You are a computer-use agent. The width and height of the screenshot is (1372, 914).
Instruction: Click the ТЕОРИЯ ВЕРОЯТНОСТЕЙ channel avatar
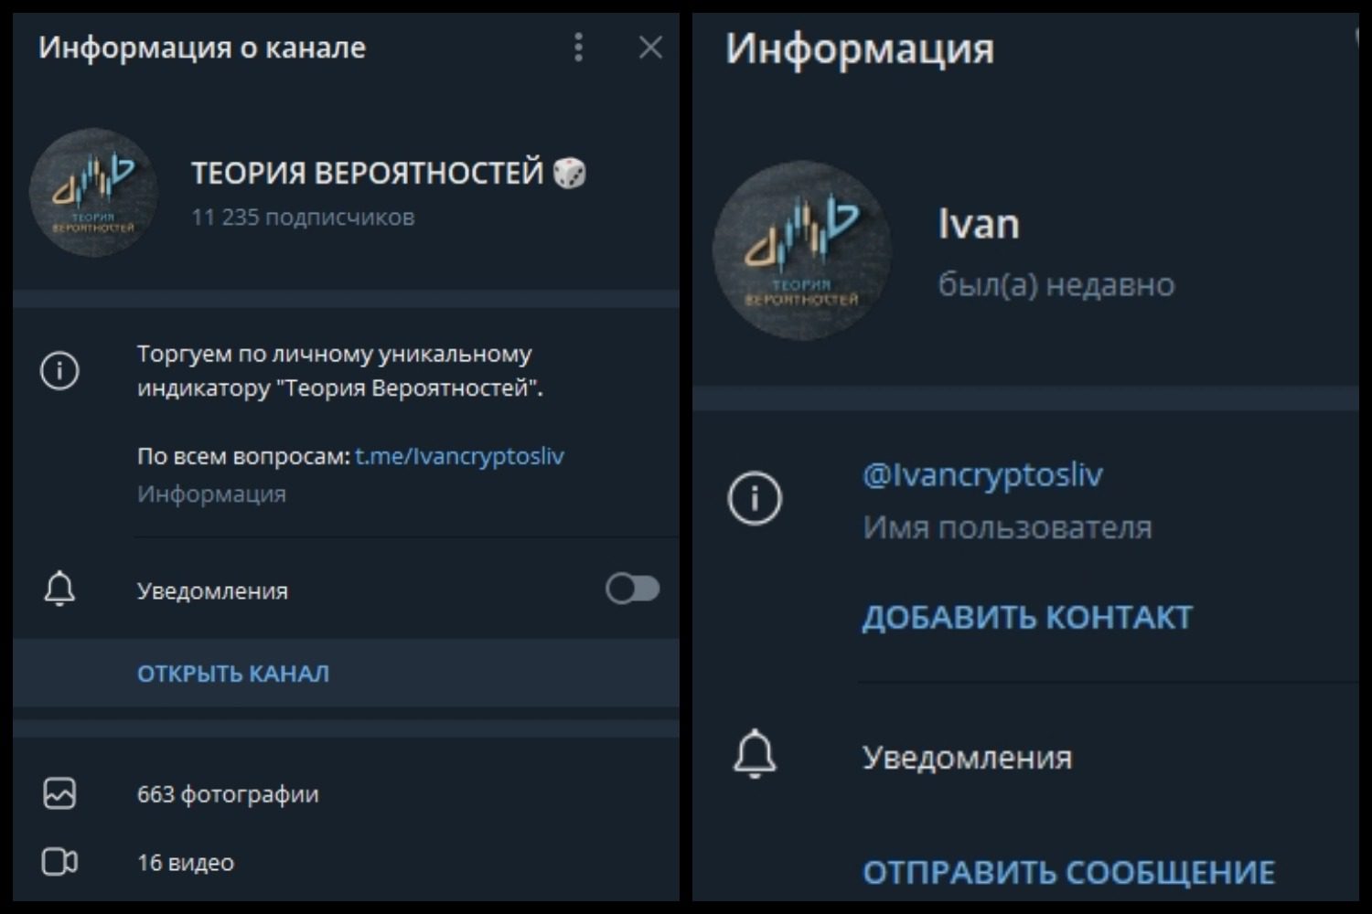pyautogui.click(x=93, y=193)
